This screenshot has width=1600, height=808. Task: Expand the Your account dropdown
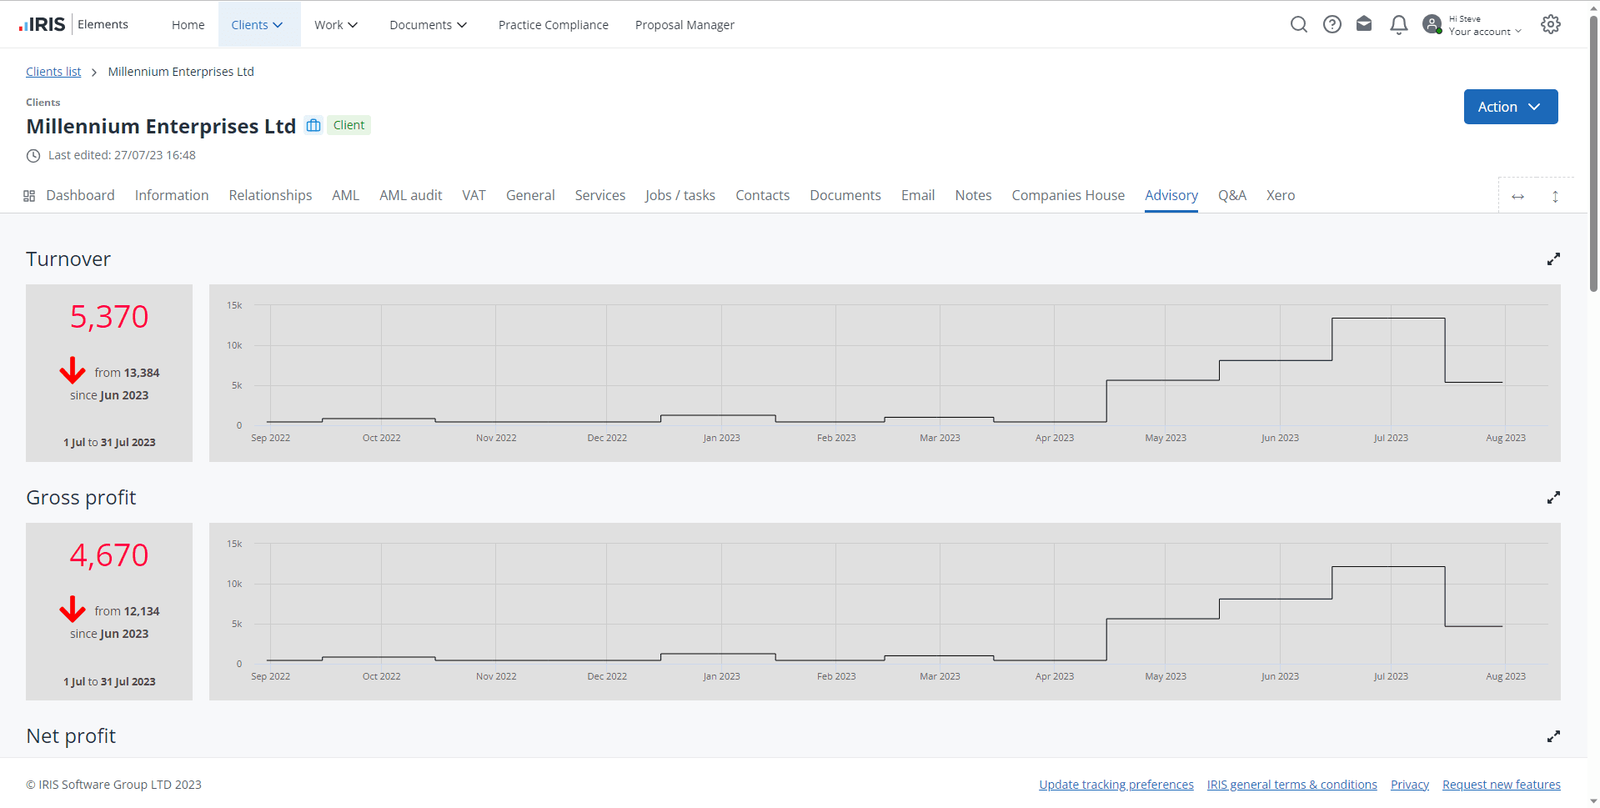1485,31
